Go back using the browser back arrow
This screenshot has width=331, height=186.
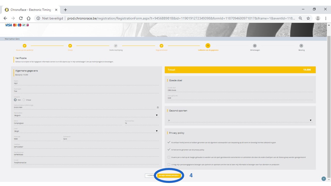click(x=5, y=18)
